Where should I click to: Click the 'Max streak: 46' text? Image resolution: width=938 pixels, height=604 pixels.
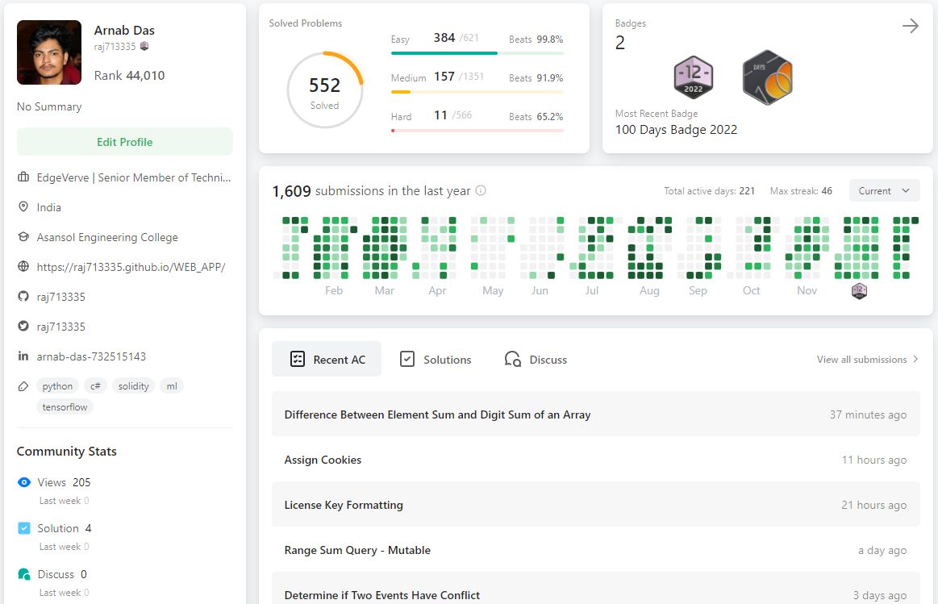click(801, 191)
